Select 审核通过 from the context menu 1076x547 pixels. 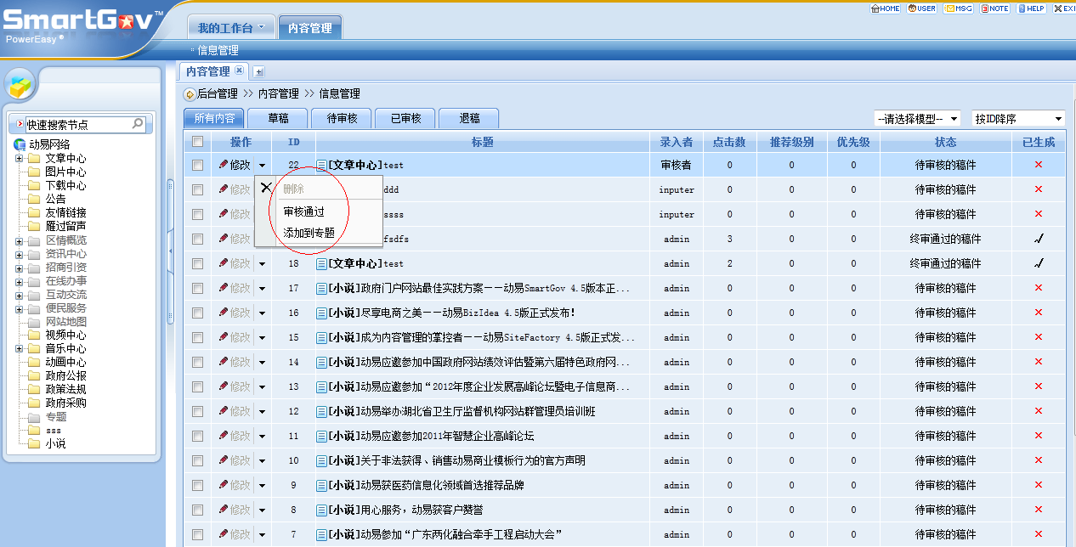(303, 211)
